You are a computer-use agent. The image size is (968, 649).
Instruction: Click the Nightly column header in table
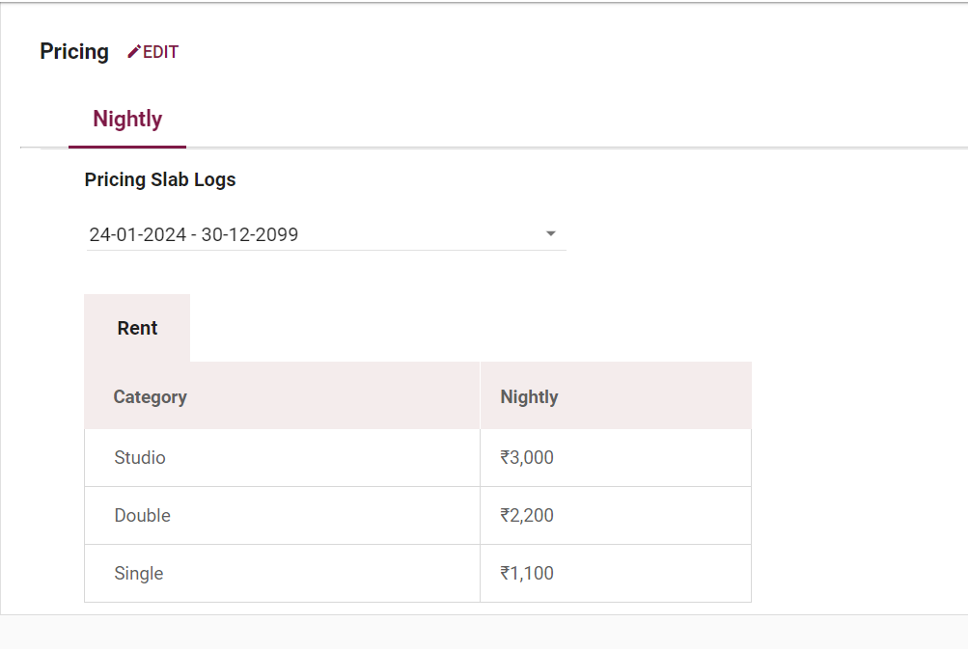[x=529, y=396]
